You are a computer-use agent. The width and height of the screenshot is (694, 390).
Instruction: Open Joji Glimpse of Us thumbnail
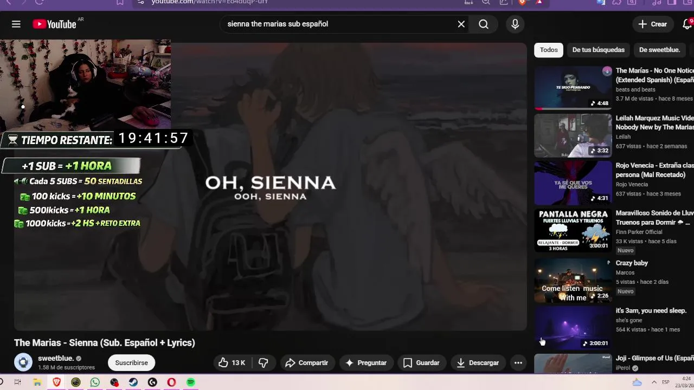tap(573, 364)
